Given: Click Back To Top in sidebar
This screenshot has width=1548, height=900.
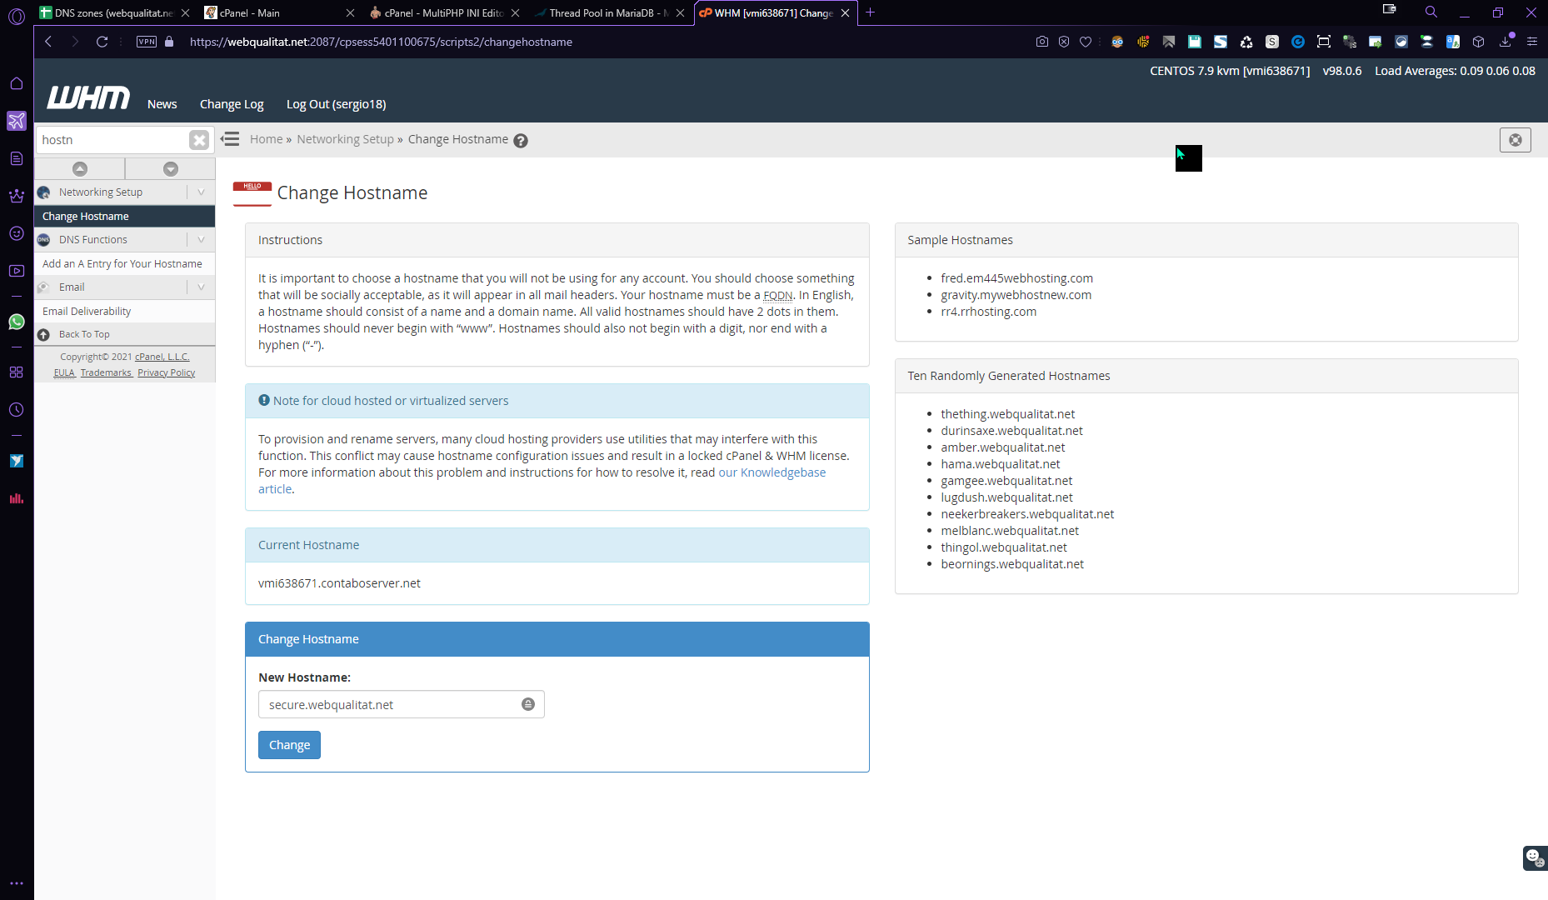Looking at the screenshot, I should coord(84,334).
